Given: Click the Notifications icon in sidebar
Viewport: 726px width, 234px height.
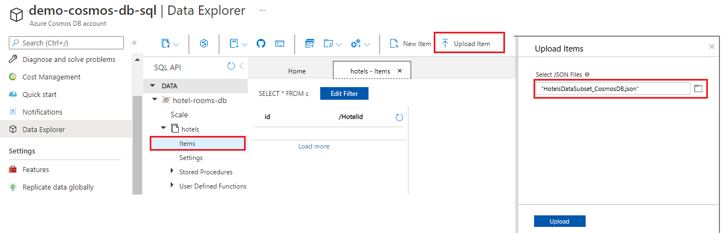Looking at the screenshot, I should [x=13, y=112].
